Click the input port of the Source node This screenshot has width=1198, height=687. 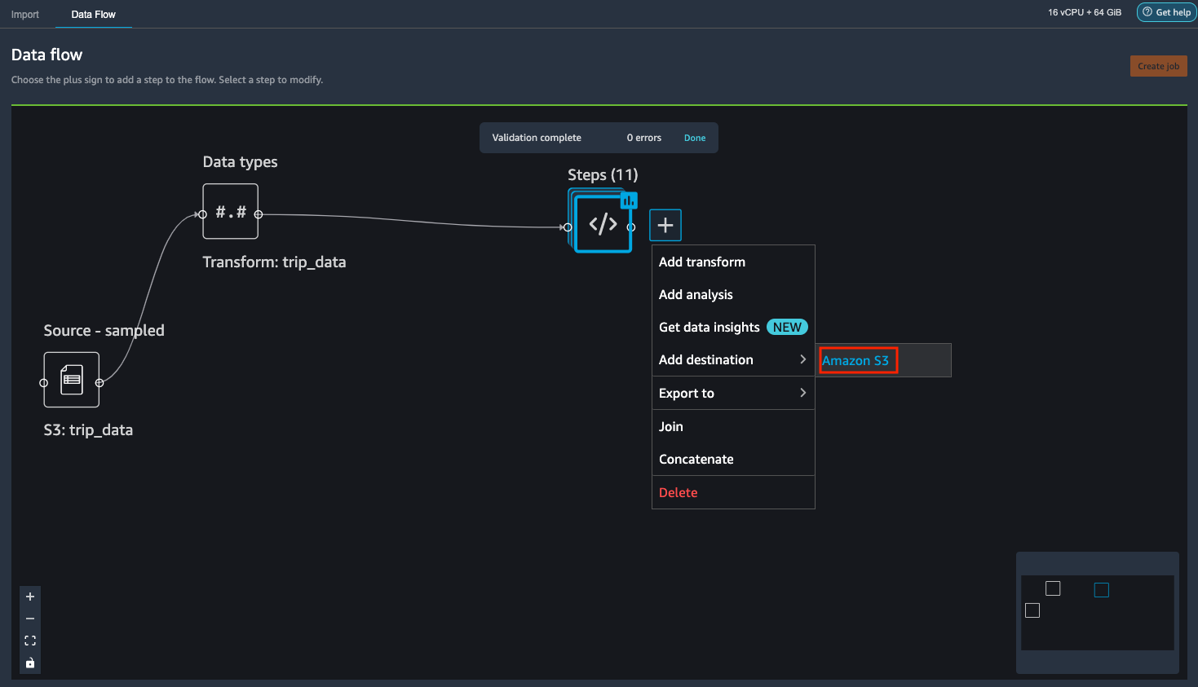click(44, 383)
